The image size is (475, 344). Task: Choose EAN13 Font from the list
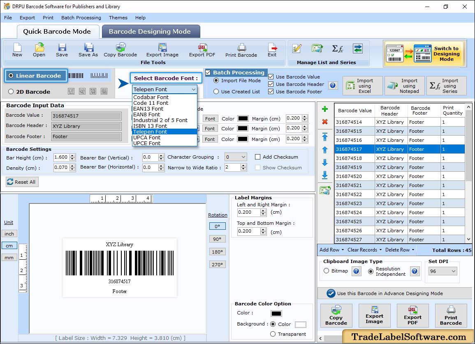click(x=148, y=109)
